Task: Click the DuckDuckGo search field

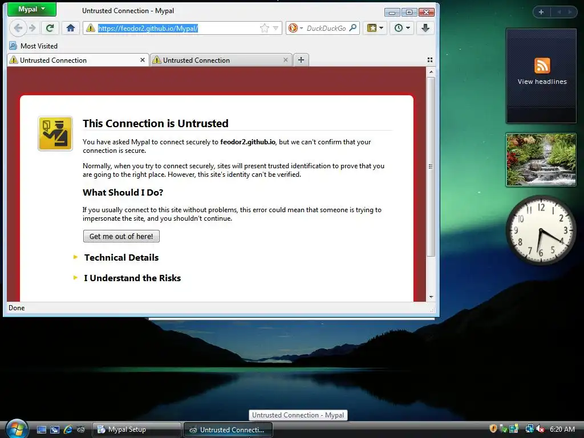Action: pos(326,29)
